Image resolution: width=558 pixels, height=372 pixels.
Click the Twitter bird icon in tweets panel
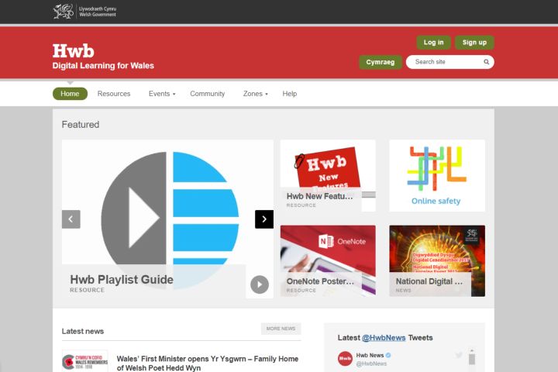tap(459, 355)
